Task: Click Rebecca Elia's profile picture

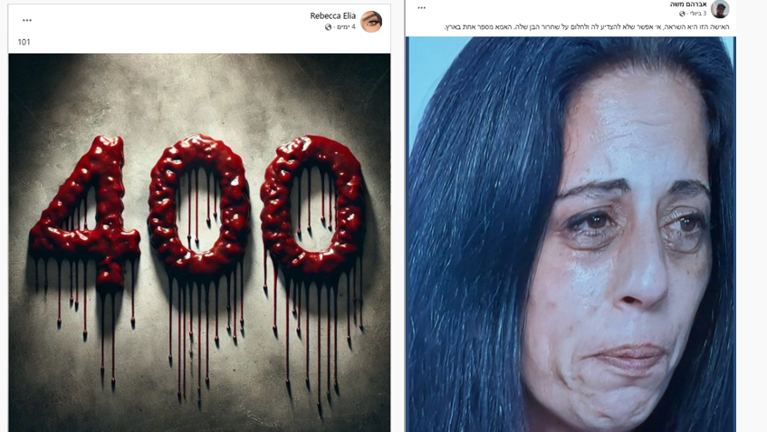Action: coord(371,22)
